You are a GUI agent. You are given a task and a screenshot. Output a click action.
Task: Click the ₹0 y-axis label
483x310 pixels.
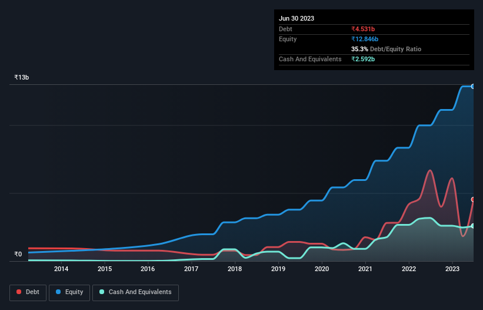18,254
